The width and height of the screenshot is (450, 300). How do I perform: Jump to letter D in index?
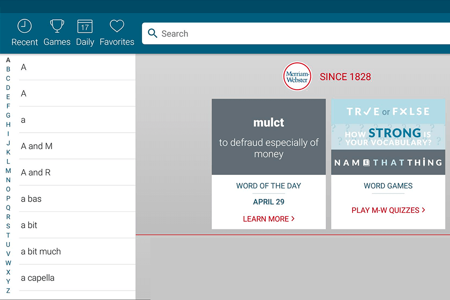coord(8,88)
